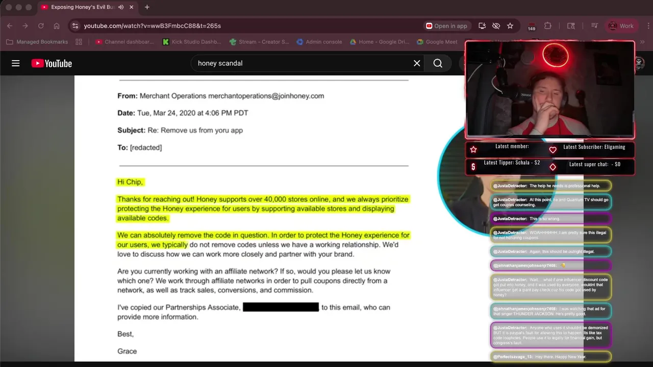This screenshot has width=653, height=367.
Task: Click the 'Latest super chat: - $0' label
Action: (x=595, y=164)
